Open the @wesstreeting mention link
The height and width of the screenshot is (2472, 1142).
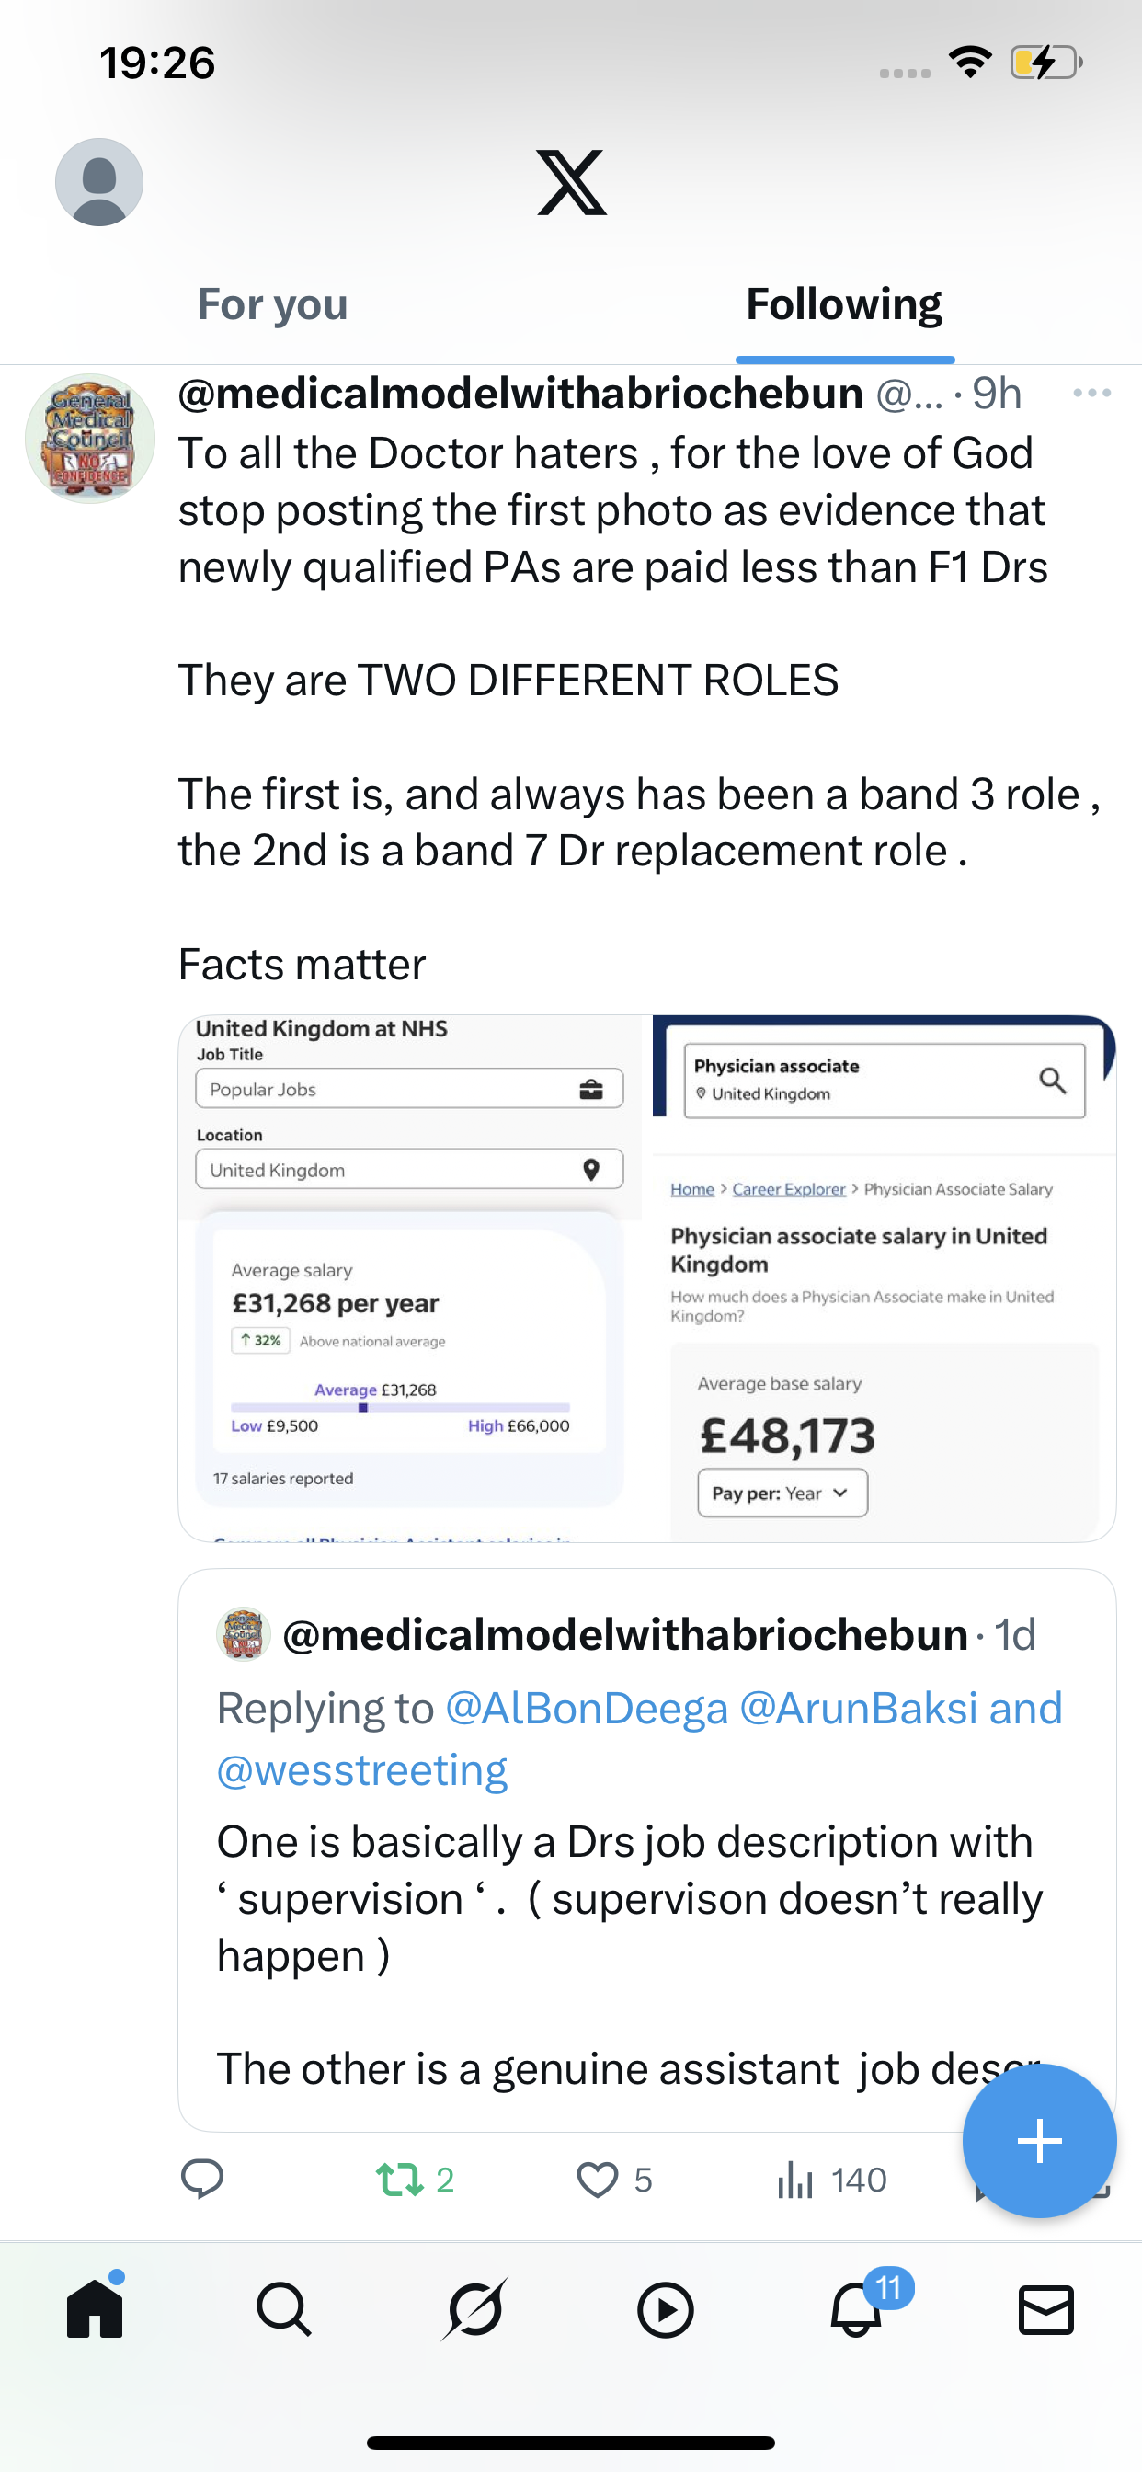point(361,1770)
